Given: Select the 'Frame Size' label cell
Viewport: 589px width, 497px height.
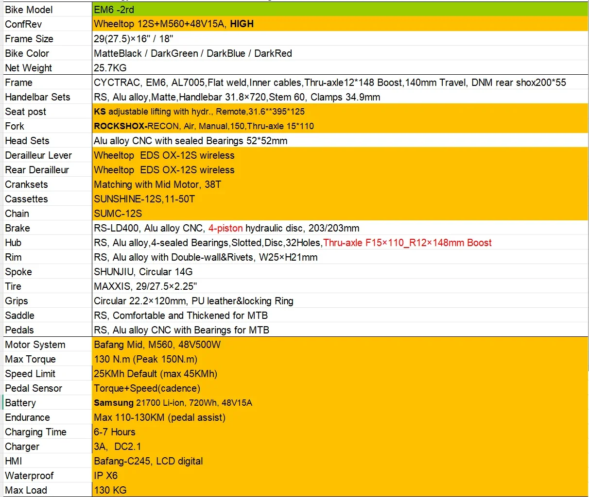Looking at the screenshot, I should [47, 39].
